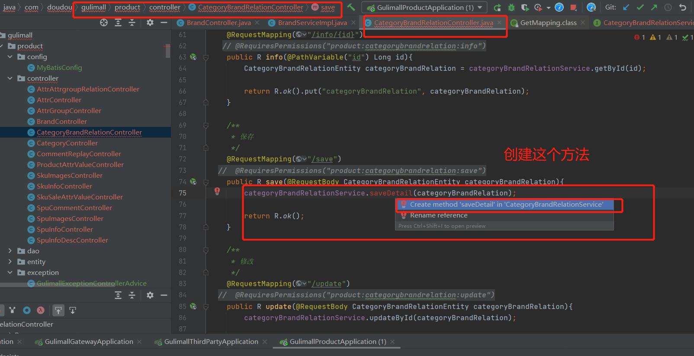
Task: Collapse all in the Structure panel
Action: (132, 295)
